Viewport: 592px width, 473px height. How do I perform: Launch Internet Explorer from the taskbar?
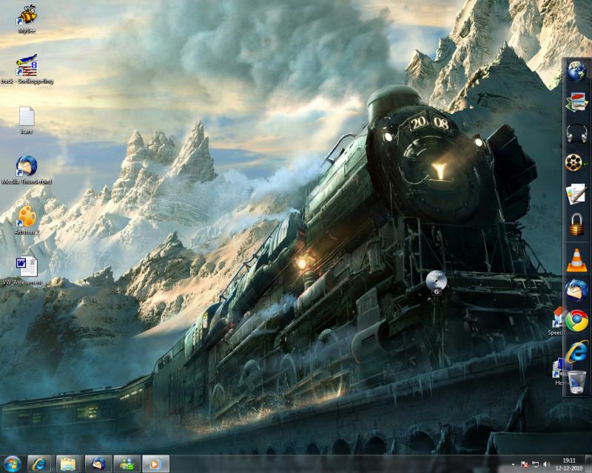point(39,464)
